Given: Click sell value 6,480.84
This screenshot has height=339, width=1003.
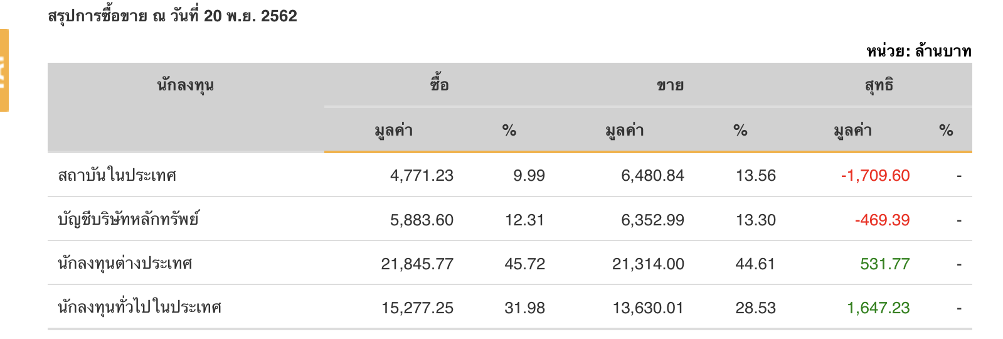Looking at the screenshot, I should [652, 176].
